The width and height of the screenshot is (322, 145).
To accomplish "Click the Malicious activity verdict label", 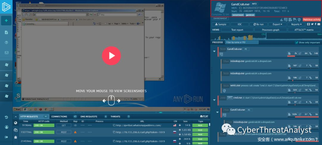I will [312, 19].
